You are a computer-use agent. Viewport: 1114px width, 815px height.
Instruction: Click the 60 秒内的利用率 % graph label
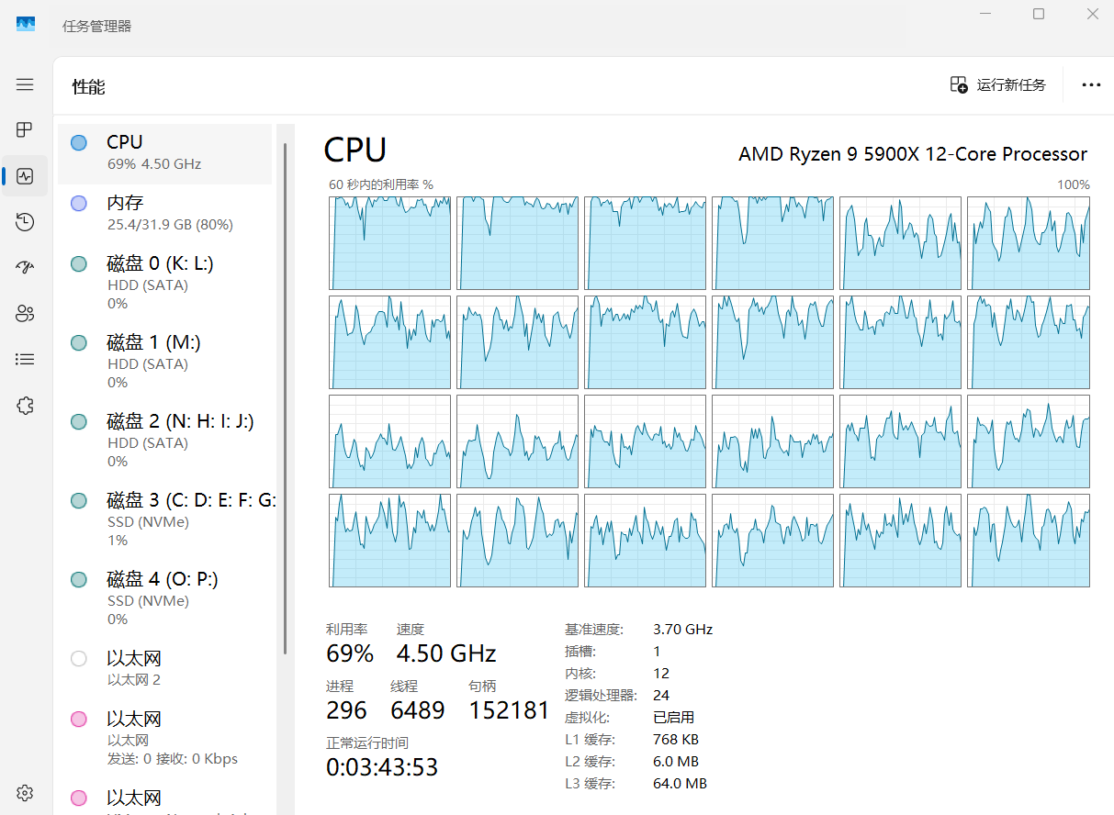(381, 184)
